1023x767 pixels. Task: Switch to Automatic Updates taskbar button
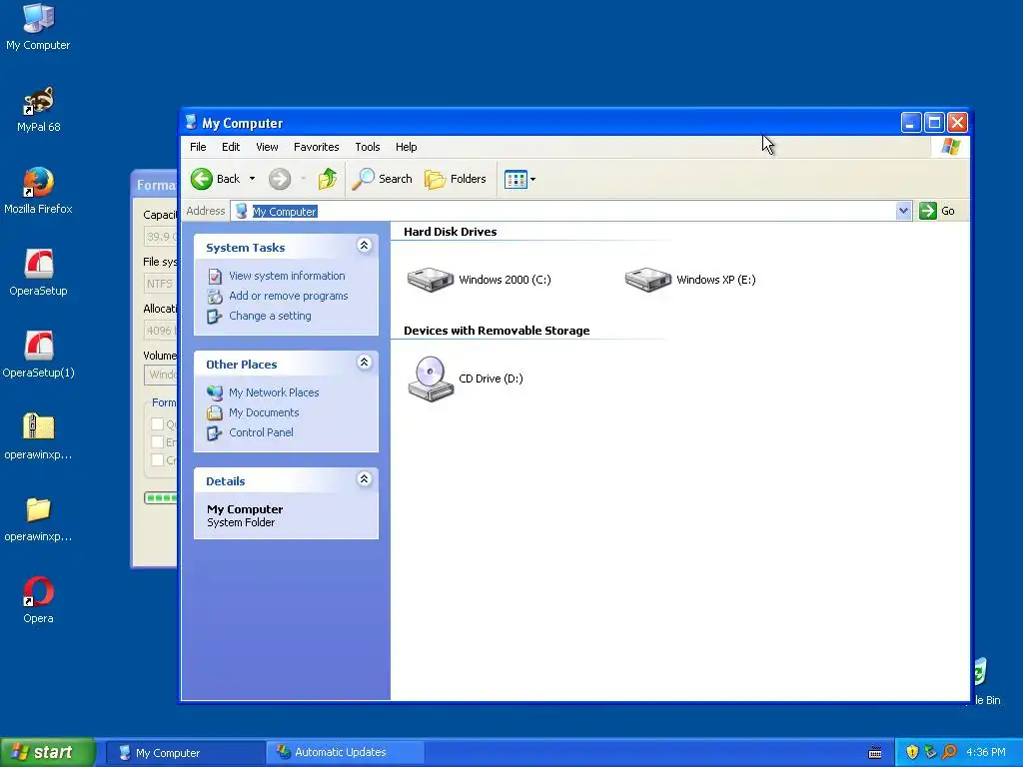[x=346, y=753]
